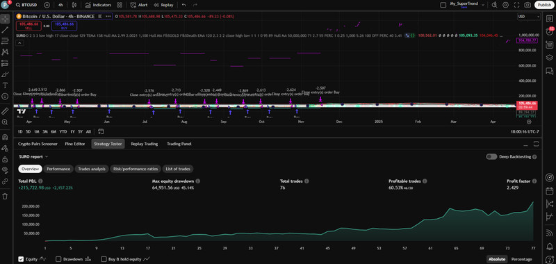Select the All date range
This screenshot has height=264, width=556.
click(x=88, y=131)
